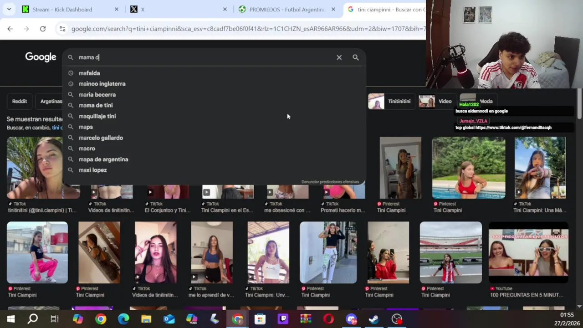Open Task View on the taskbar
The image size is (583, 328).
click(55, 319)
